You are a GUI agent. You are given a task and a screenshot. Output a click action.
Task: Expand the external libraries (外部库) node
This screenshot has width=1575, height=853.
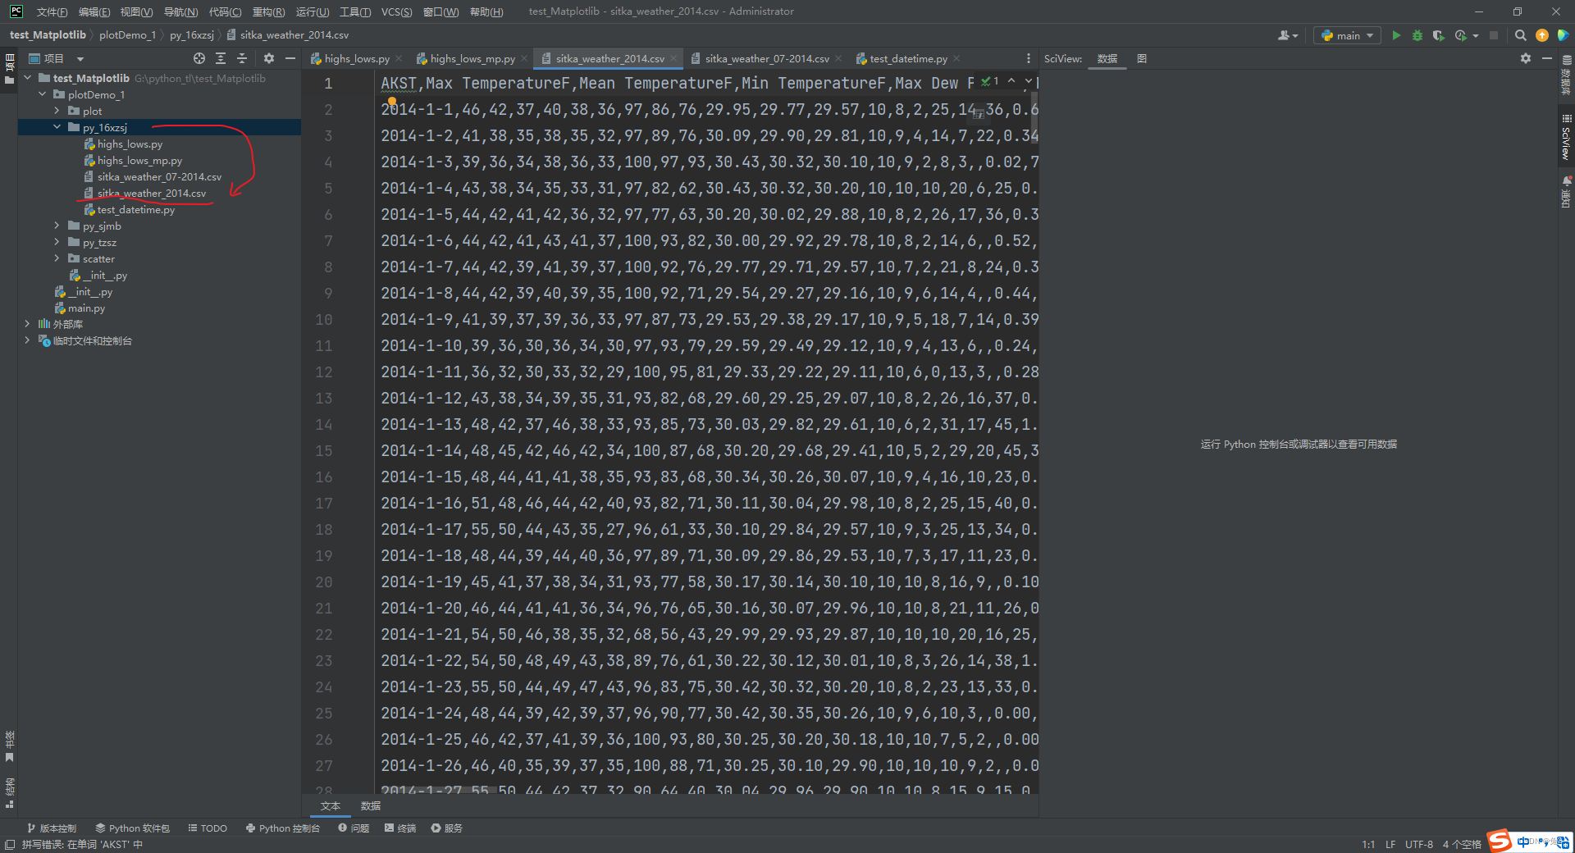tap(28, 324)
